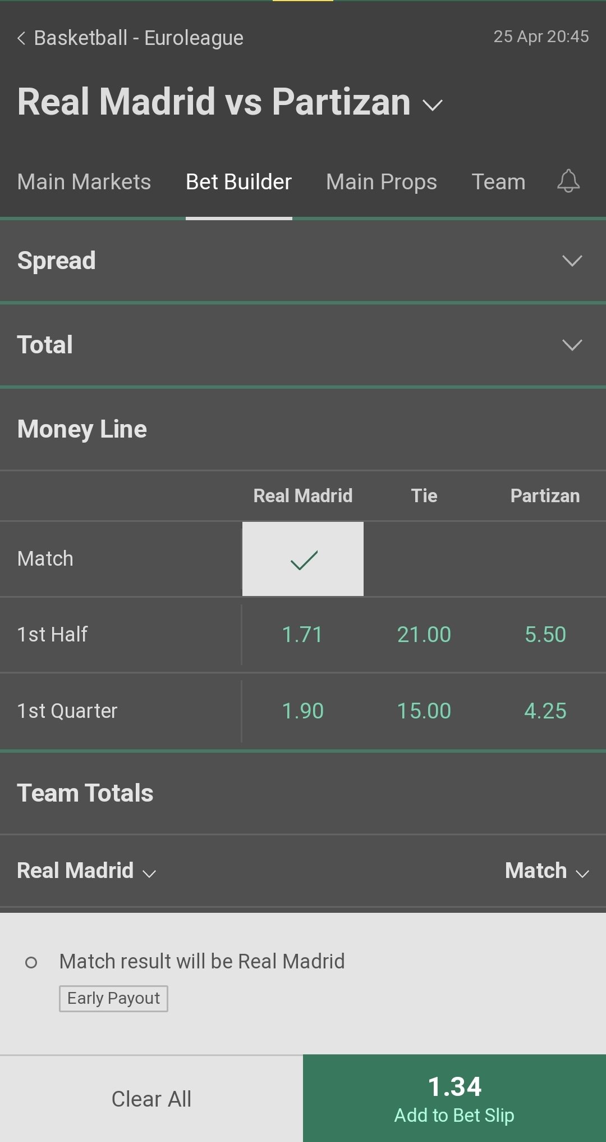Select Tie 1st Half odds 21.00
606x1142 pixels.
[x=424, y=635]
